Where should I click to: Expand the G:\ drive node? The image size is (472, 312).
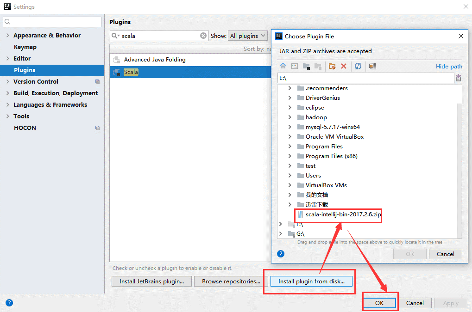[281, 233]
